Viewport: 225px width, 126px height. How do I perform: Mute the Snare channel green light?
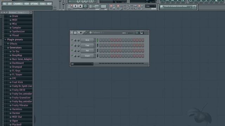72,56
